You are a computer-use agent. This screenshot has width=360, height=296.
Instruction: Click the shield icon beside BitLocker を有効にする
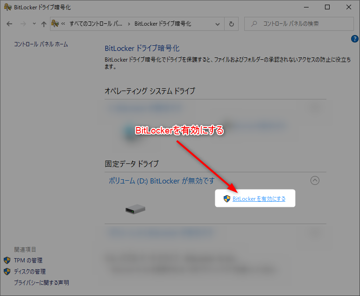coord(227,198)
